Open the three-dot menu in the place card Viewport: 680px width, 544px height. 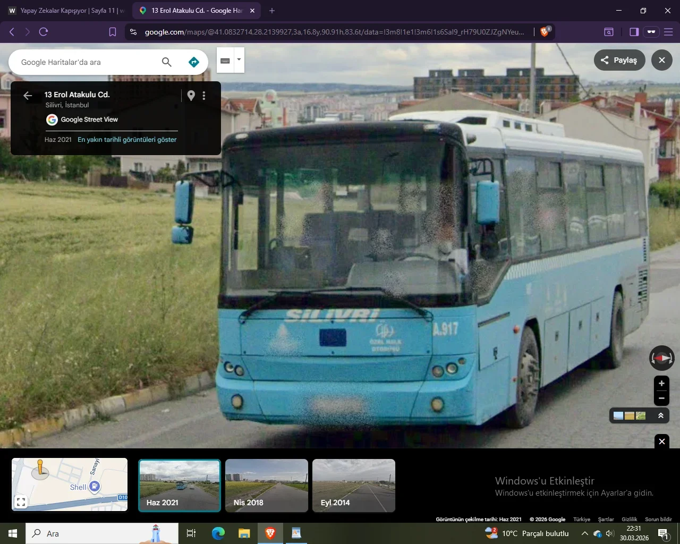[204, 96]
